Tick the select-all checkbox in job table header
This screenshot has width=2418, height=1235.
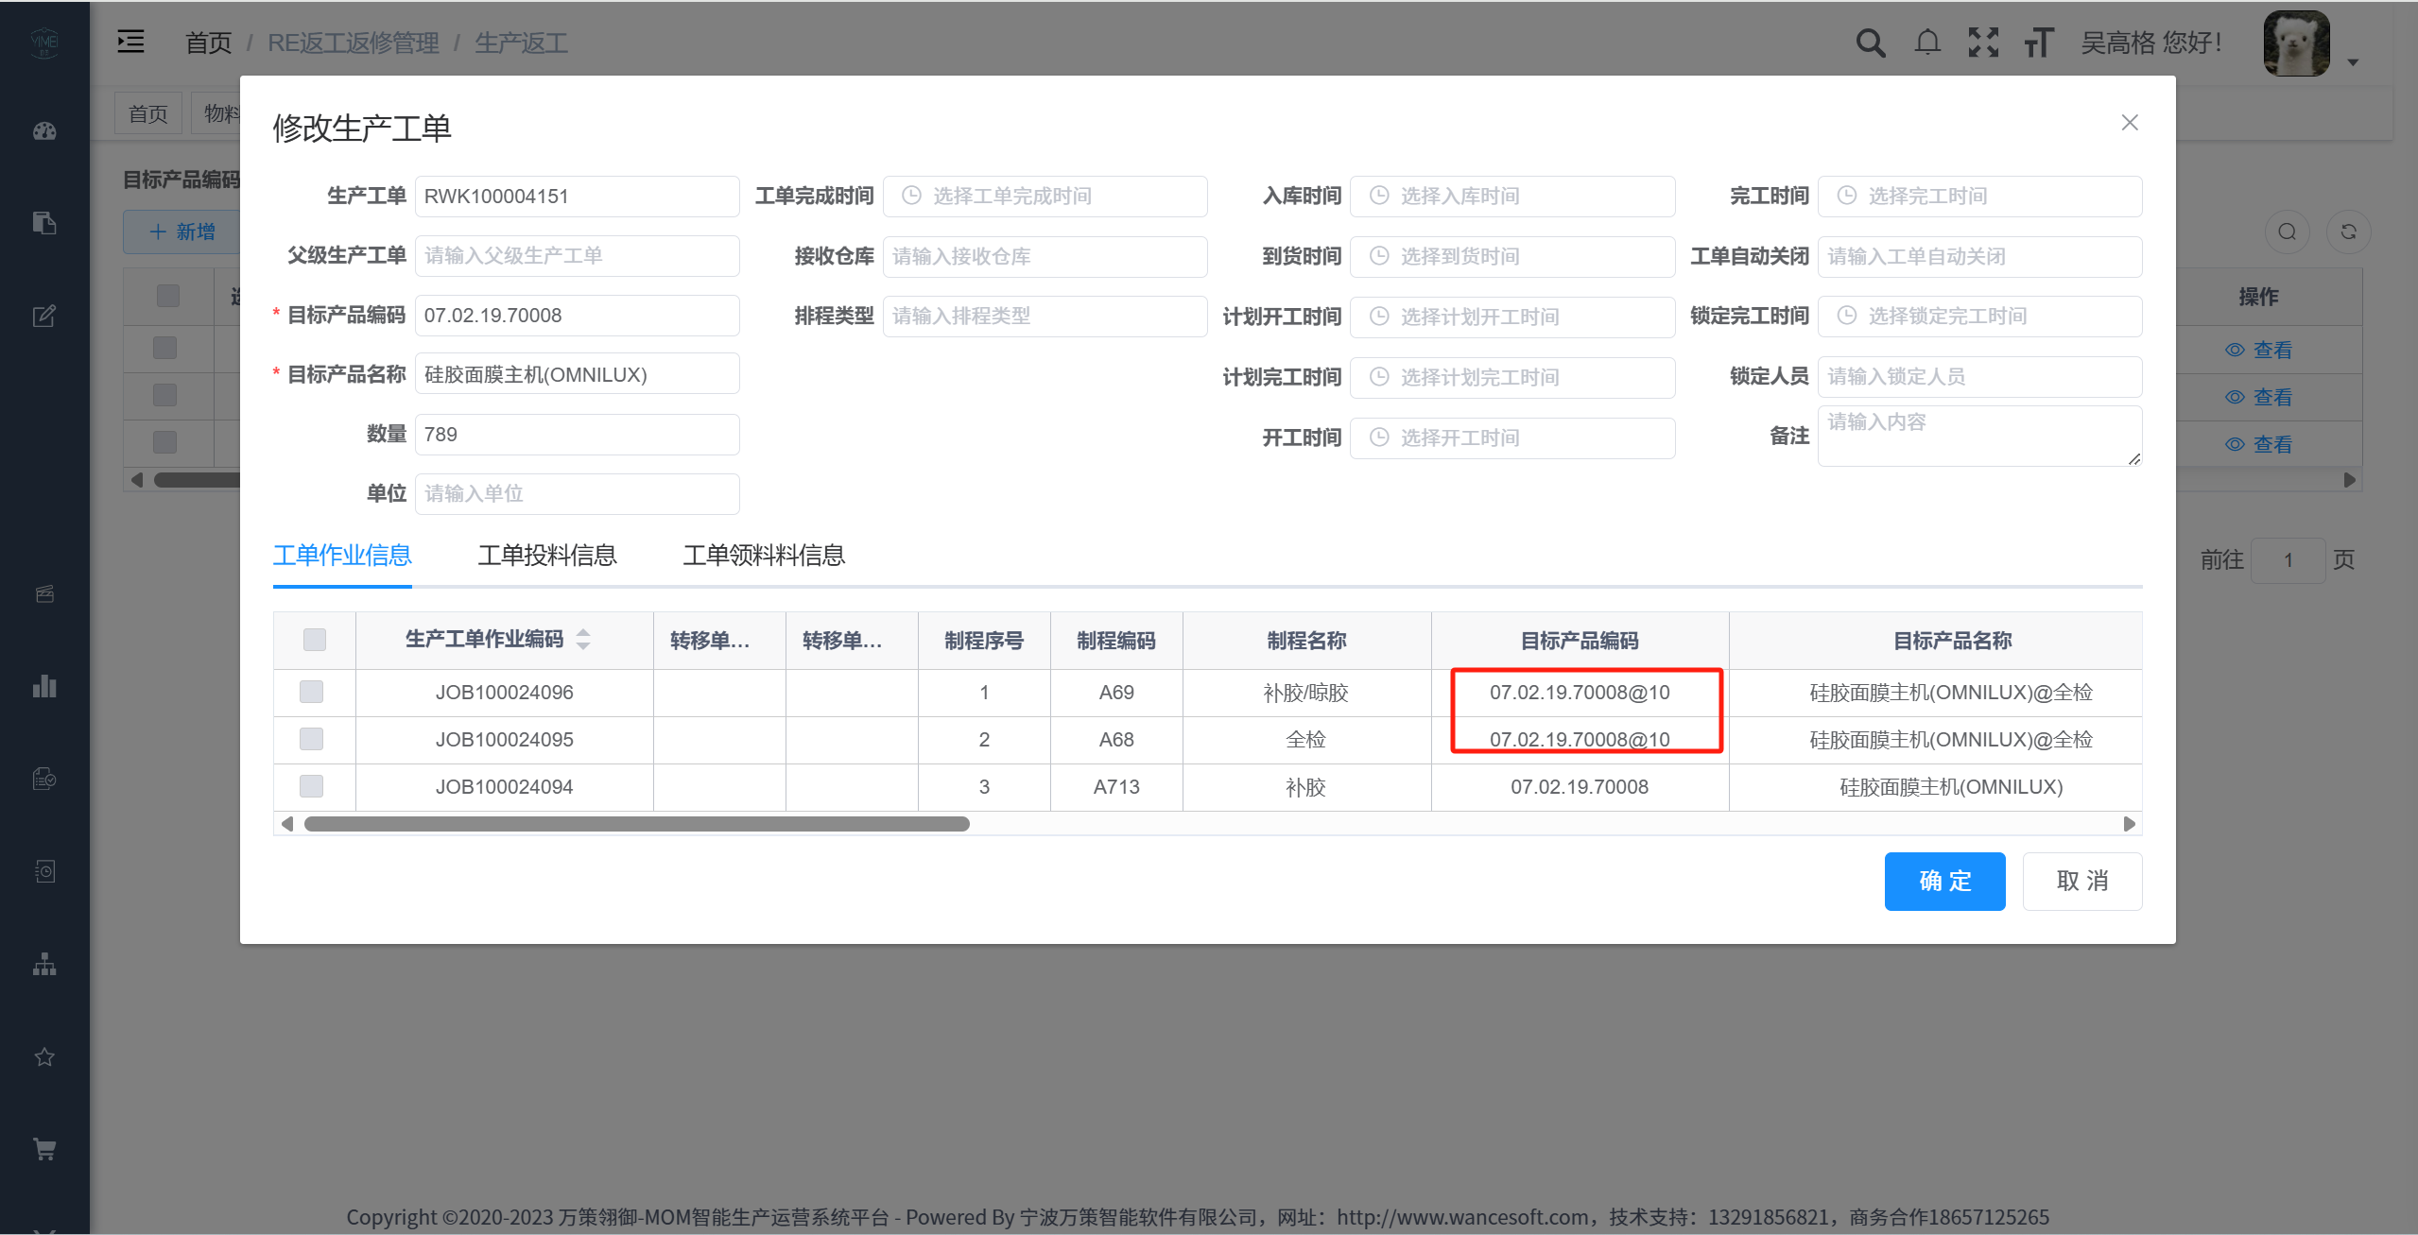tap(315, 640)
